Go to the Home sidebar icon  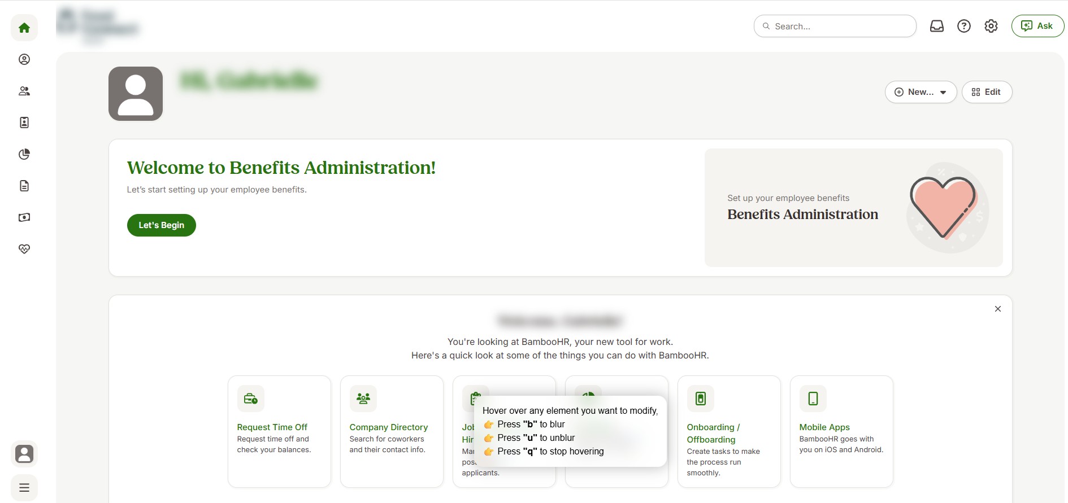pos(24,28)
